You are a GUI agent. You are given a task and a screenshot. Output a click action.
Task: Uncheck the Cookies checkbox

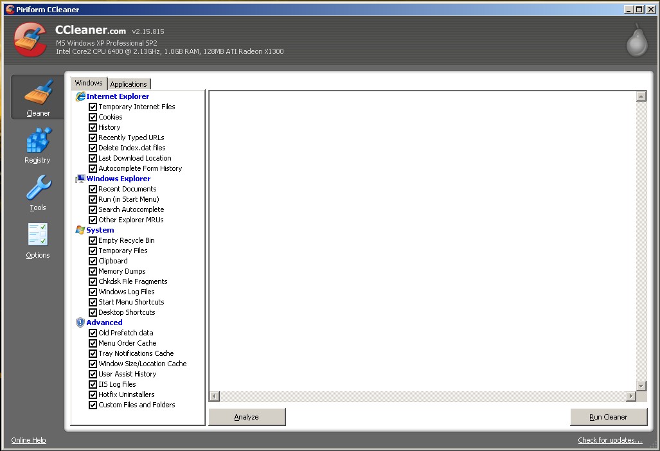click(x=93, y=117)
